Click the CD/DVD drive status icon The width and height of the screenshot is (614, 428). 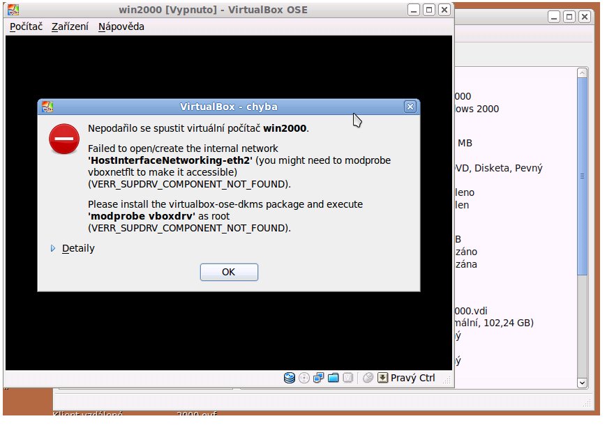304,378
